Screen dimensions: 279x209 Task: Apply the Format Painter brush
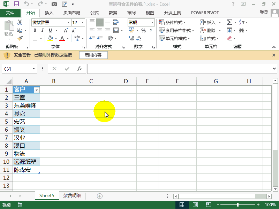20,38
